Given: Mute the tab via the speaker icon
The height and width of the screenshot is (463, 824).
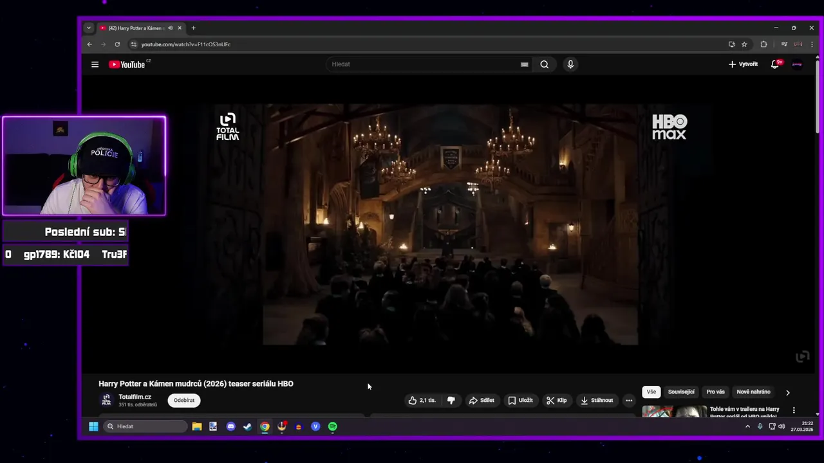Looking at the screenshot, I should point(170,28).
